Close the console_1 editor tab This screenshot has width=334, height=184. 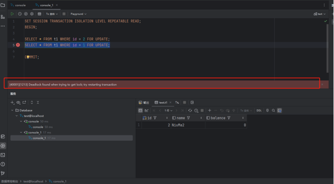57,5
